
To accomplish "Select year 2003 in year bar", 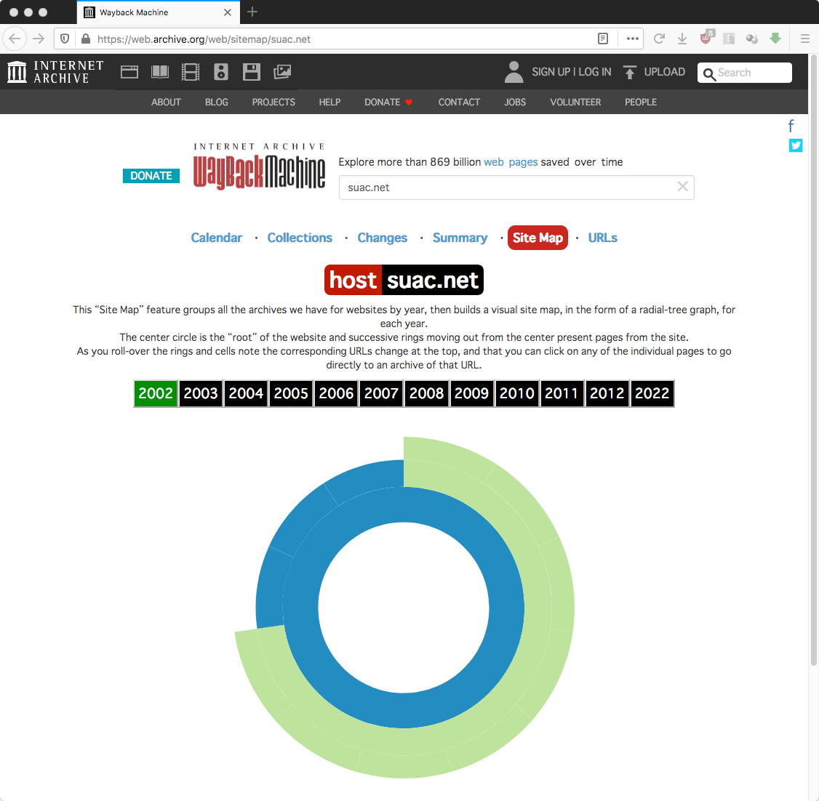I will pos(201,393).
